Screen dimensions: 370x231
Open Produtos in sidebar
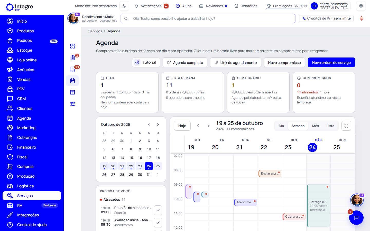tap(32, 31)
